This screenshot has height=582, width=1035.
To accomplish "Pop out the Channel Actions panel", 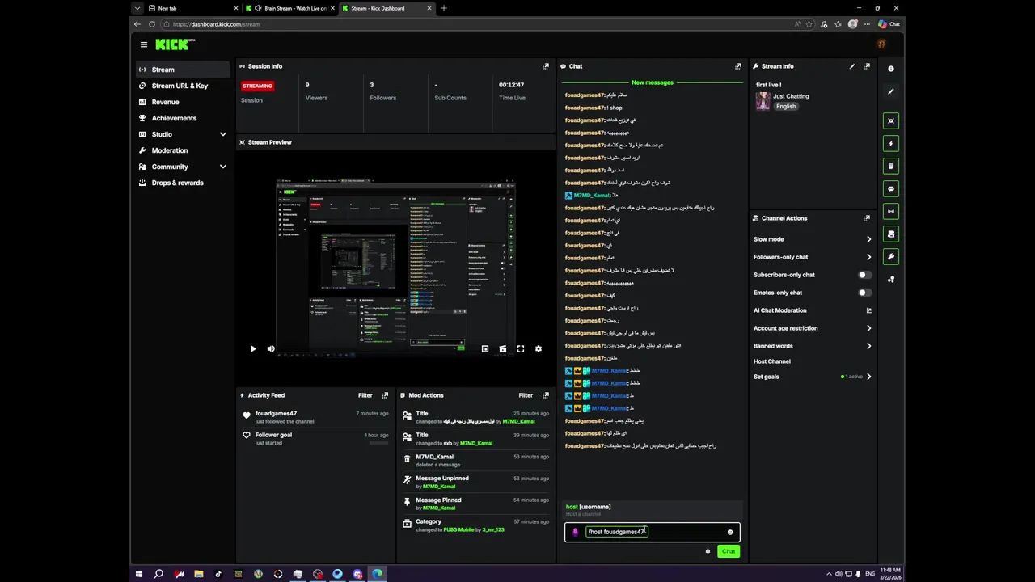I will pyautogui.click(x=867, y=218).
